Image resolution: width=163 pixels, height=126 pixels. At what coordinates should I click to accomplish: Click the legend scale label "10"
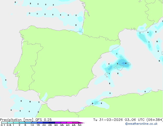click(32, 125)
